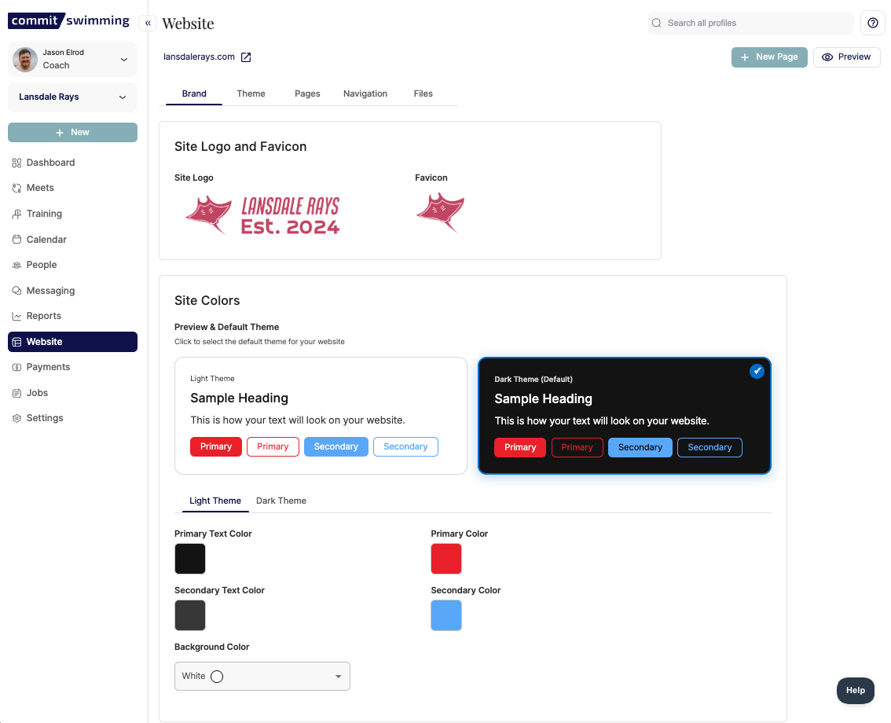The height and width of the screenshot is (723, 891).
Task: Go to Payments in the sidebar
Action: pos(73,368)
